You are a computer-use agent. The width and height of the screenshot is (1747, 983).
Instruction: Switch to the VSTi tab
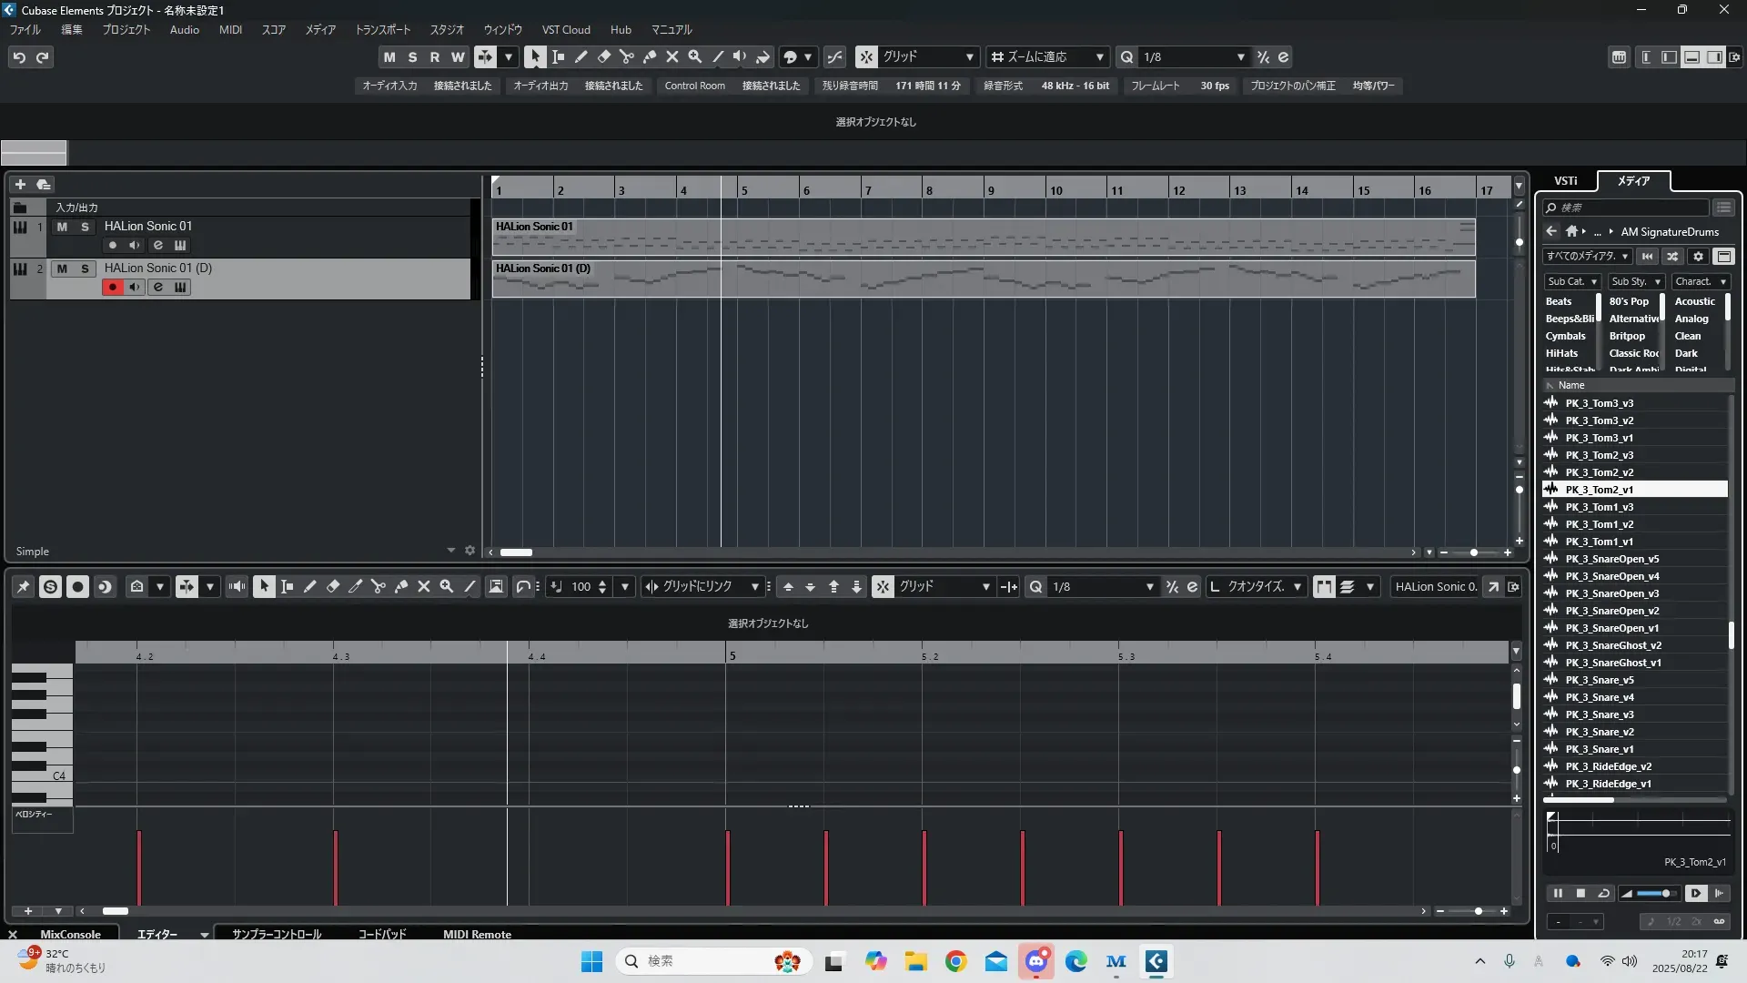pyautogui.click(x=1565, y=181)
